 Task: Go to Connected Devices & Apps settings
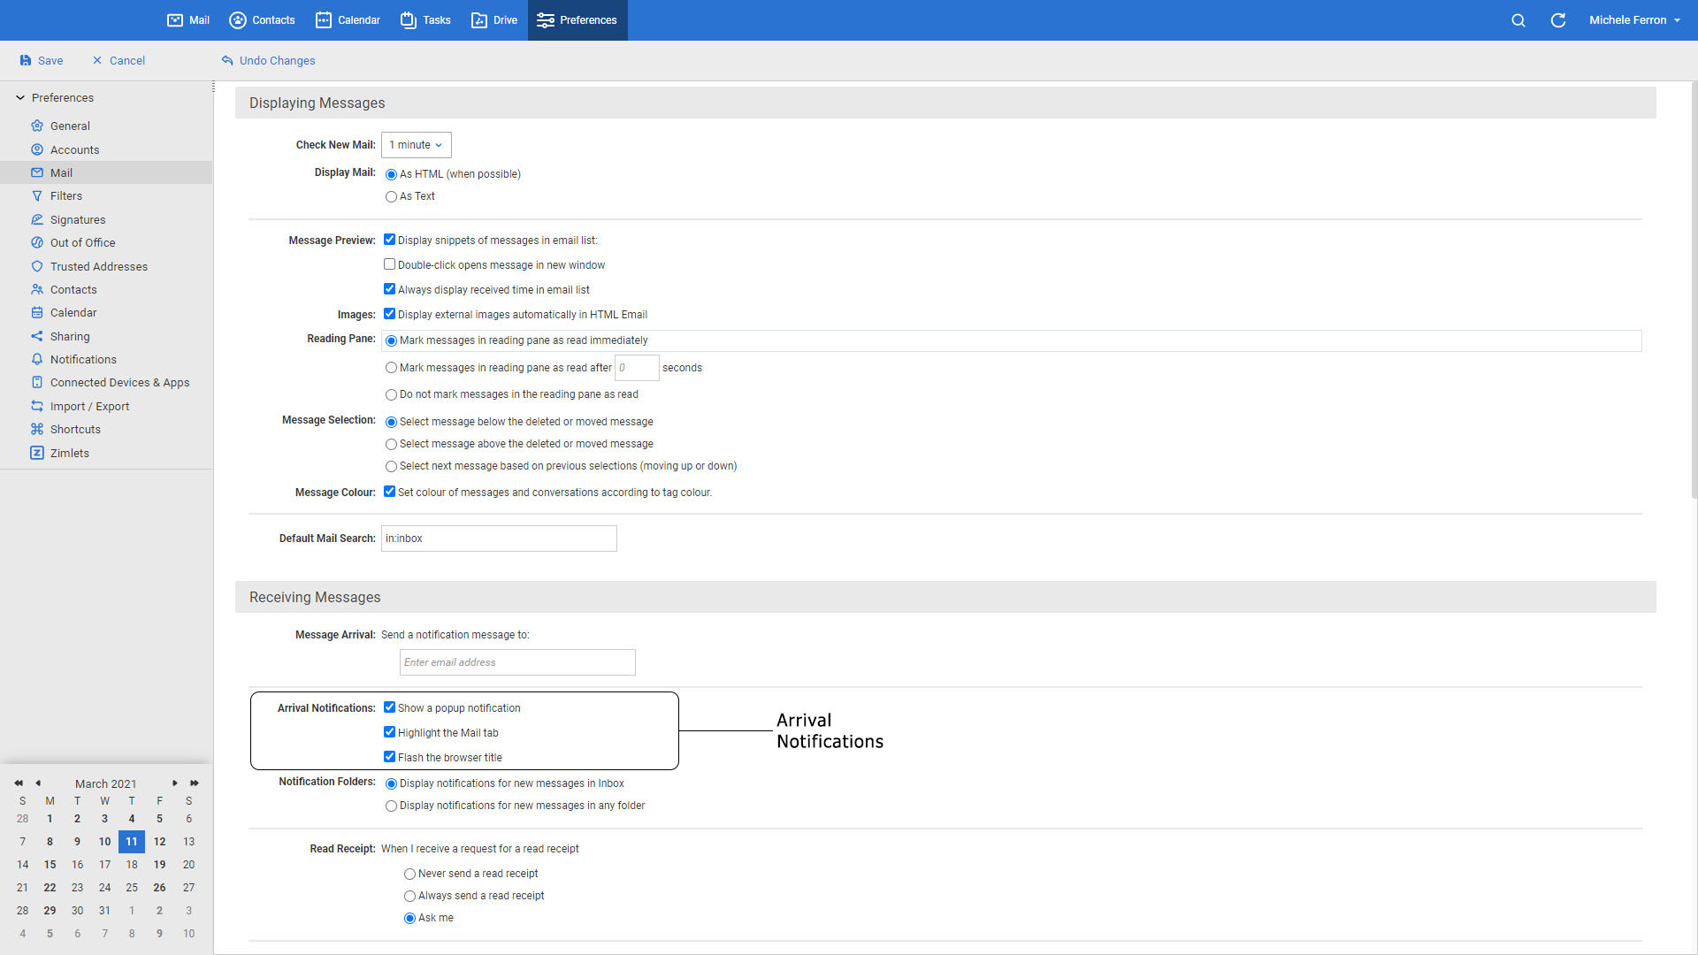pyautogui.click(x=120, y=382)
